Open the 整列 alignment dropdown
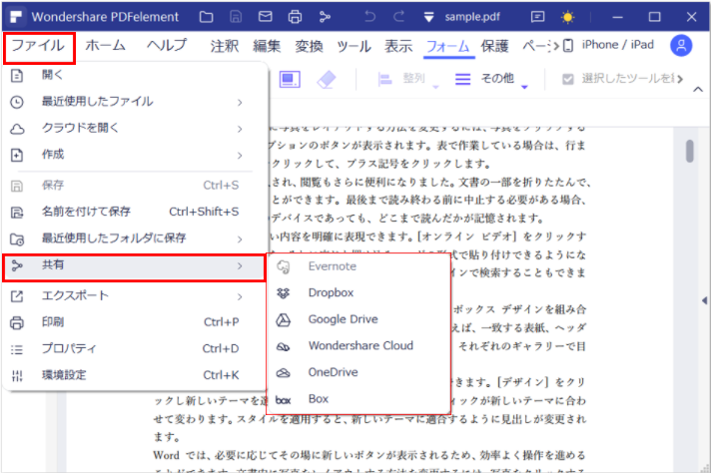Image resolution: width=711 pixels, height=473 pixels. [x=407, y=79]
